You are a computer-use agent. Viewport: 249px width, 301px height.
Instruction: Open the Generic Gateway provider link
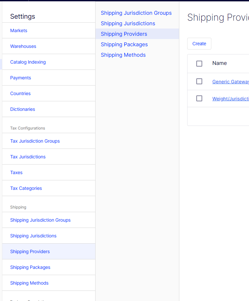[230, 82]
